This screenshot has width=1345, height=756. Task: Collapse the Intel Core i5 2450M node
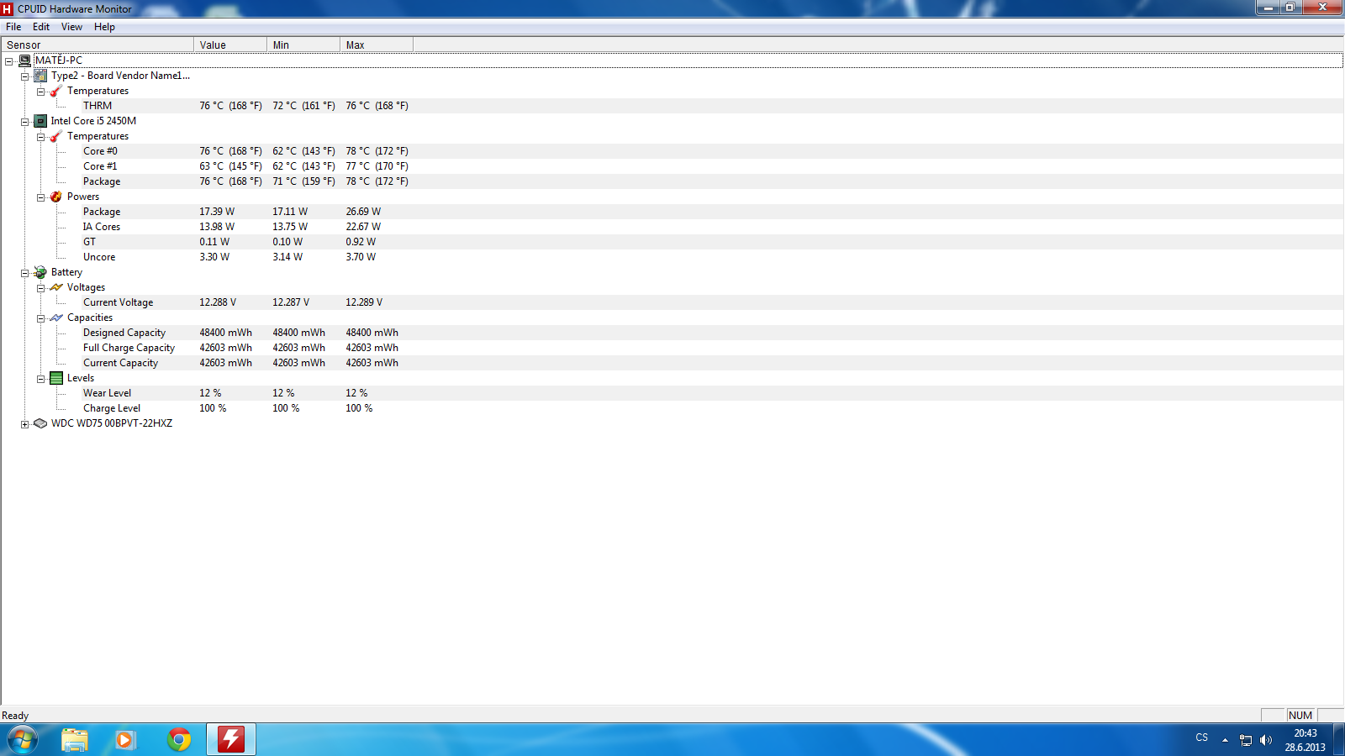click(x=25, y=122)
